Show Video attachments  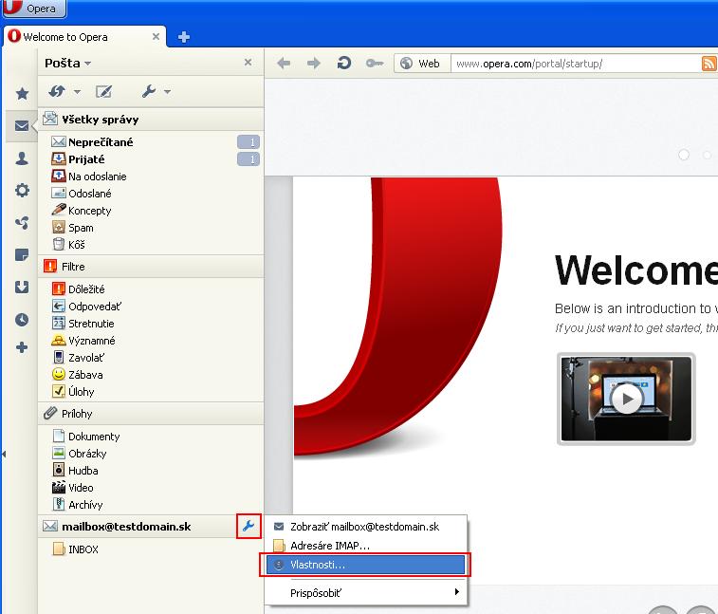[x=151, y=488]
